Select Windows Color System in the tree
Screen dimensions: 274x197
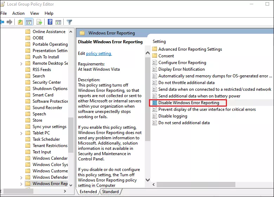[x=50, y=164]
